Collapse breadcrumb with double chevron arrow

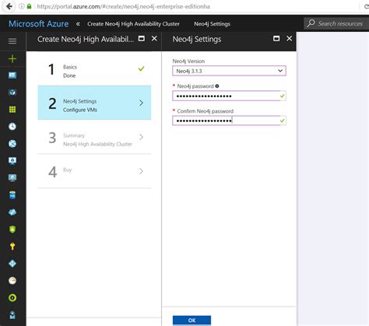[x=78, y=24]
